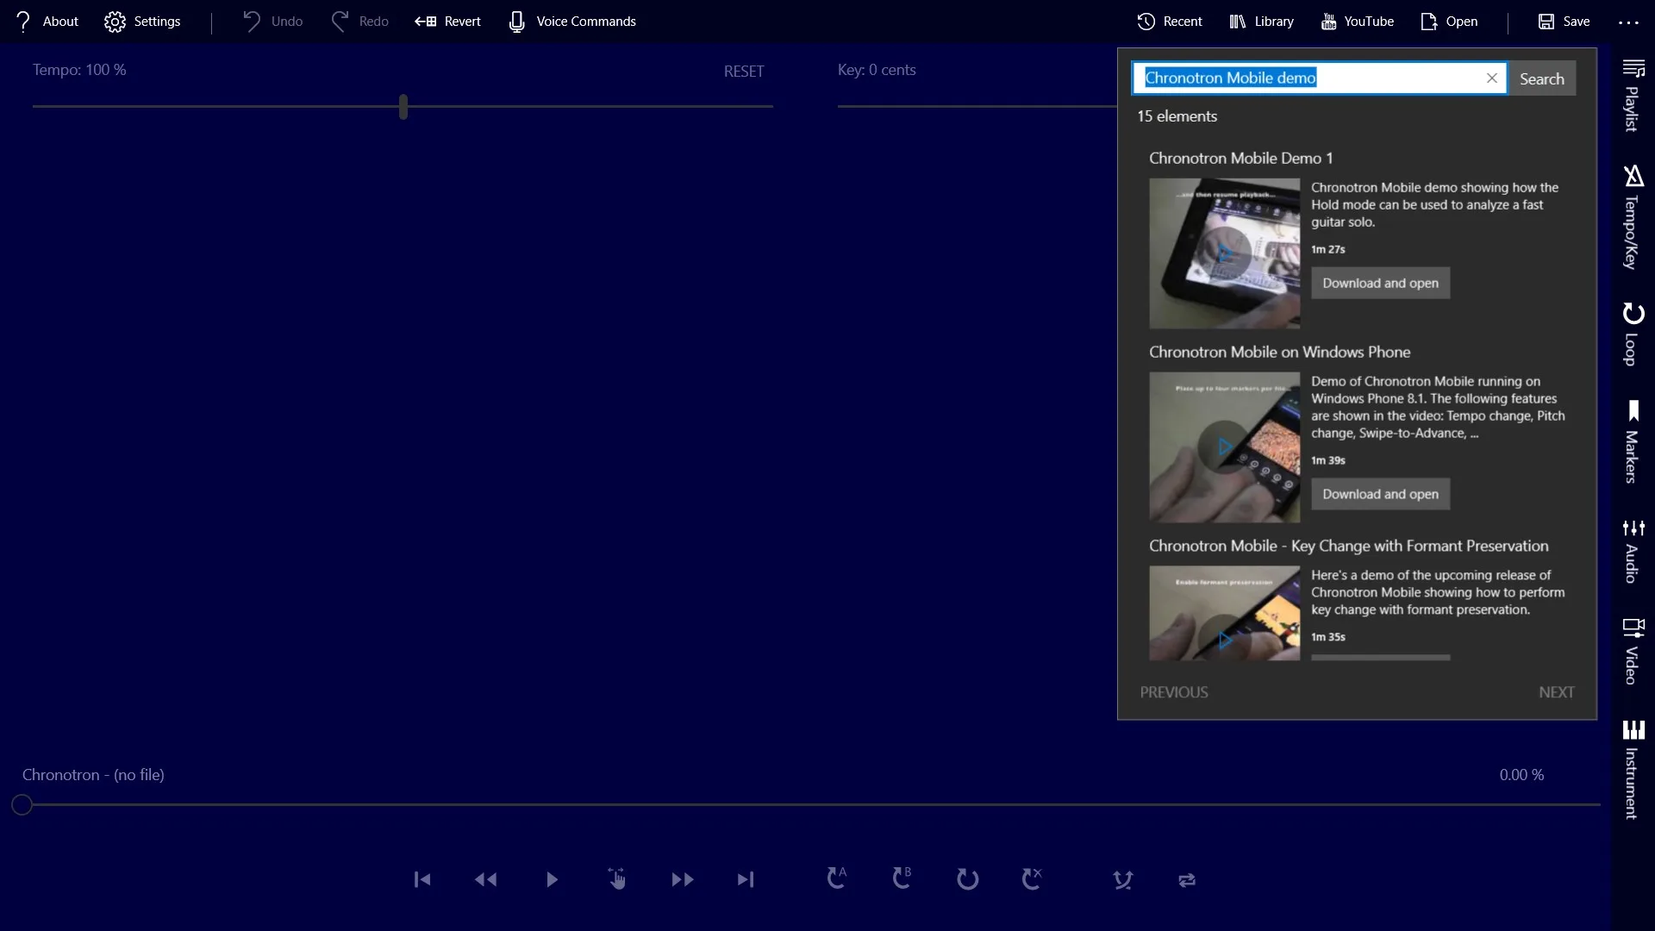
Task: Click the 'Chronotron - (no file)' label
Action: click(93, 775)
